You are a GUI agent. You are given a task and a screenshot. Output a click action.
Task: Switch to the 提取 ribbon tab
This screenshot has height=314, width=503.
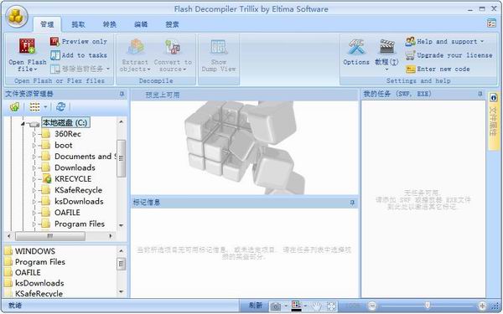tap(78, 24)
